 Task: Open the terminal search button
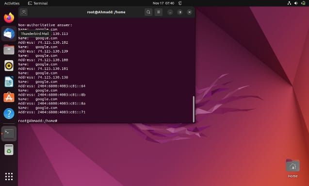coord(148,12)
